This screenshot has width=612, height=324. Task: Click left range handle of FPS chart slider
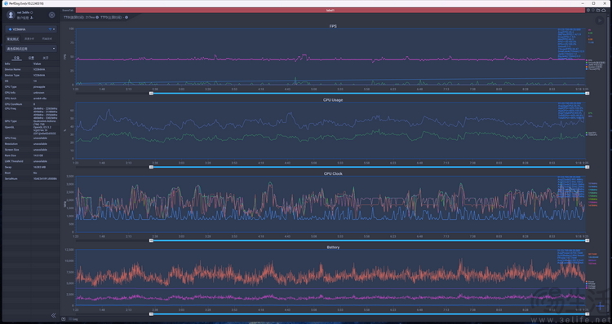pos(151,94)
